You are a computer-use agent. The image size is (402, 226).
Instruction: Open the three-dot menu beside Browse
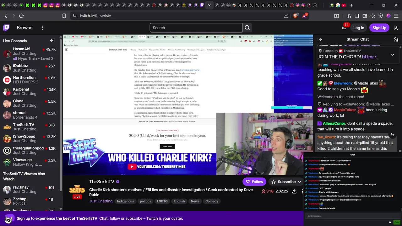click(x=43, y=28)
